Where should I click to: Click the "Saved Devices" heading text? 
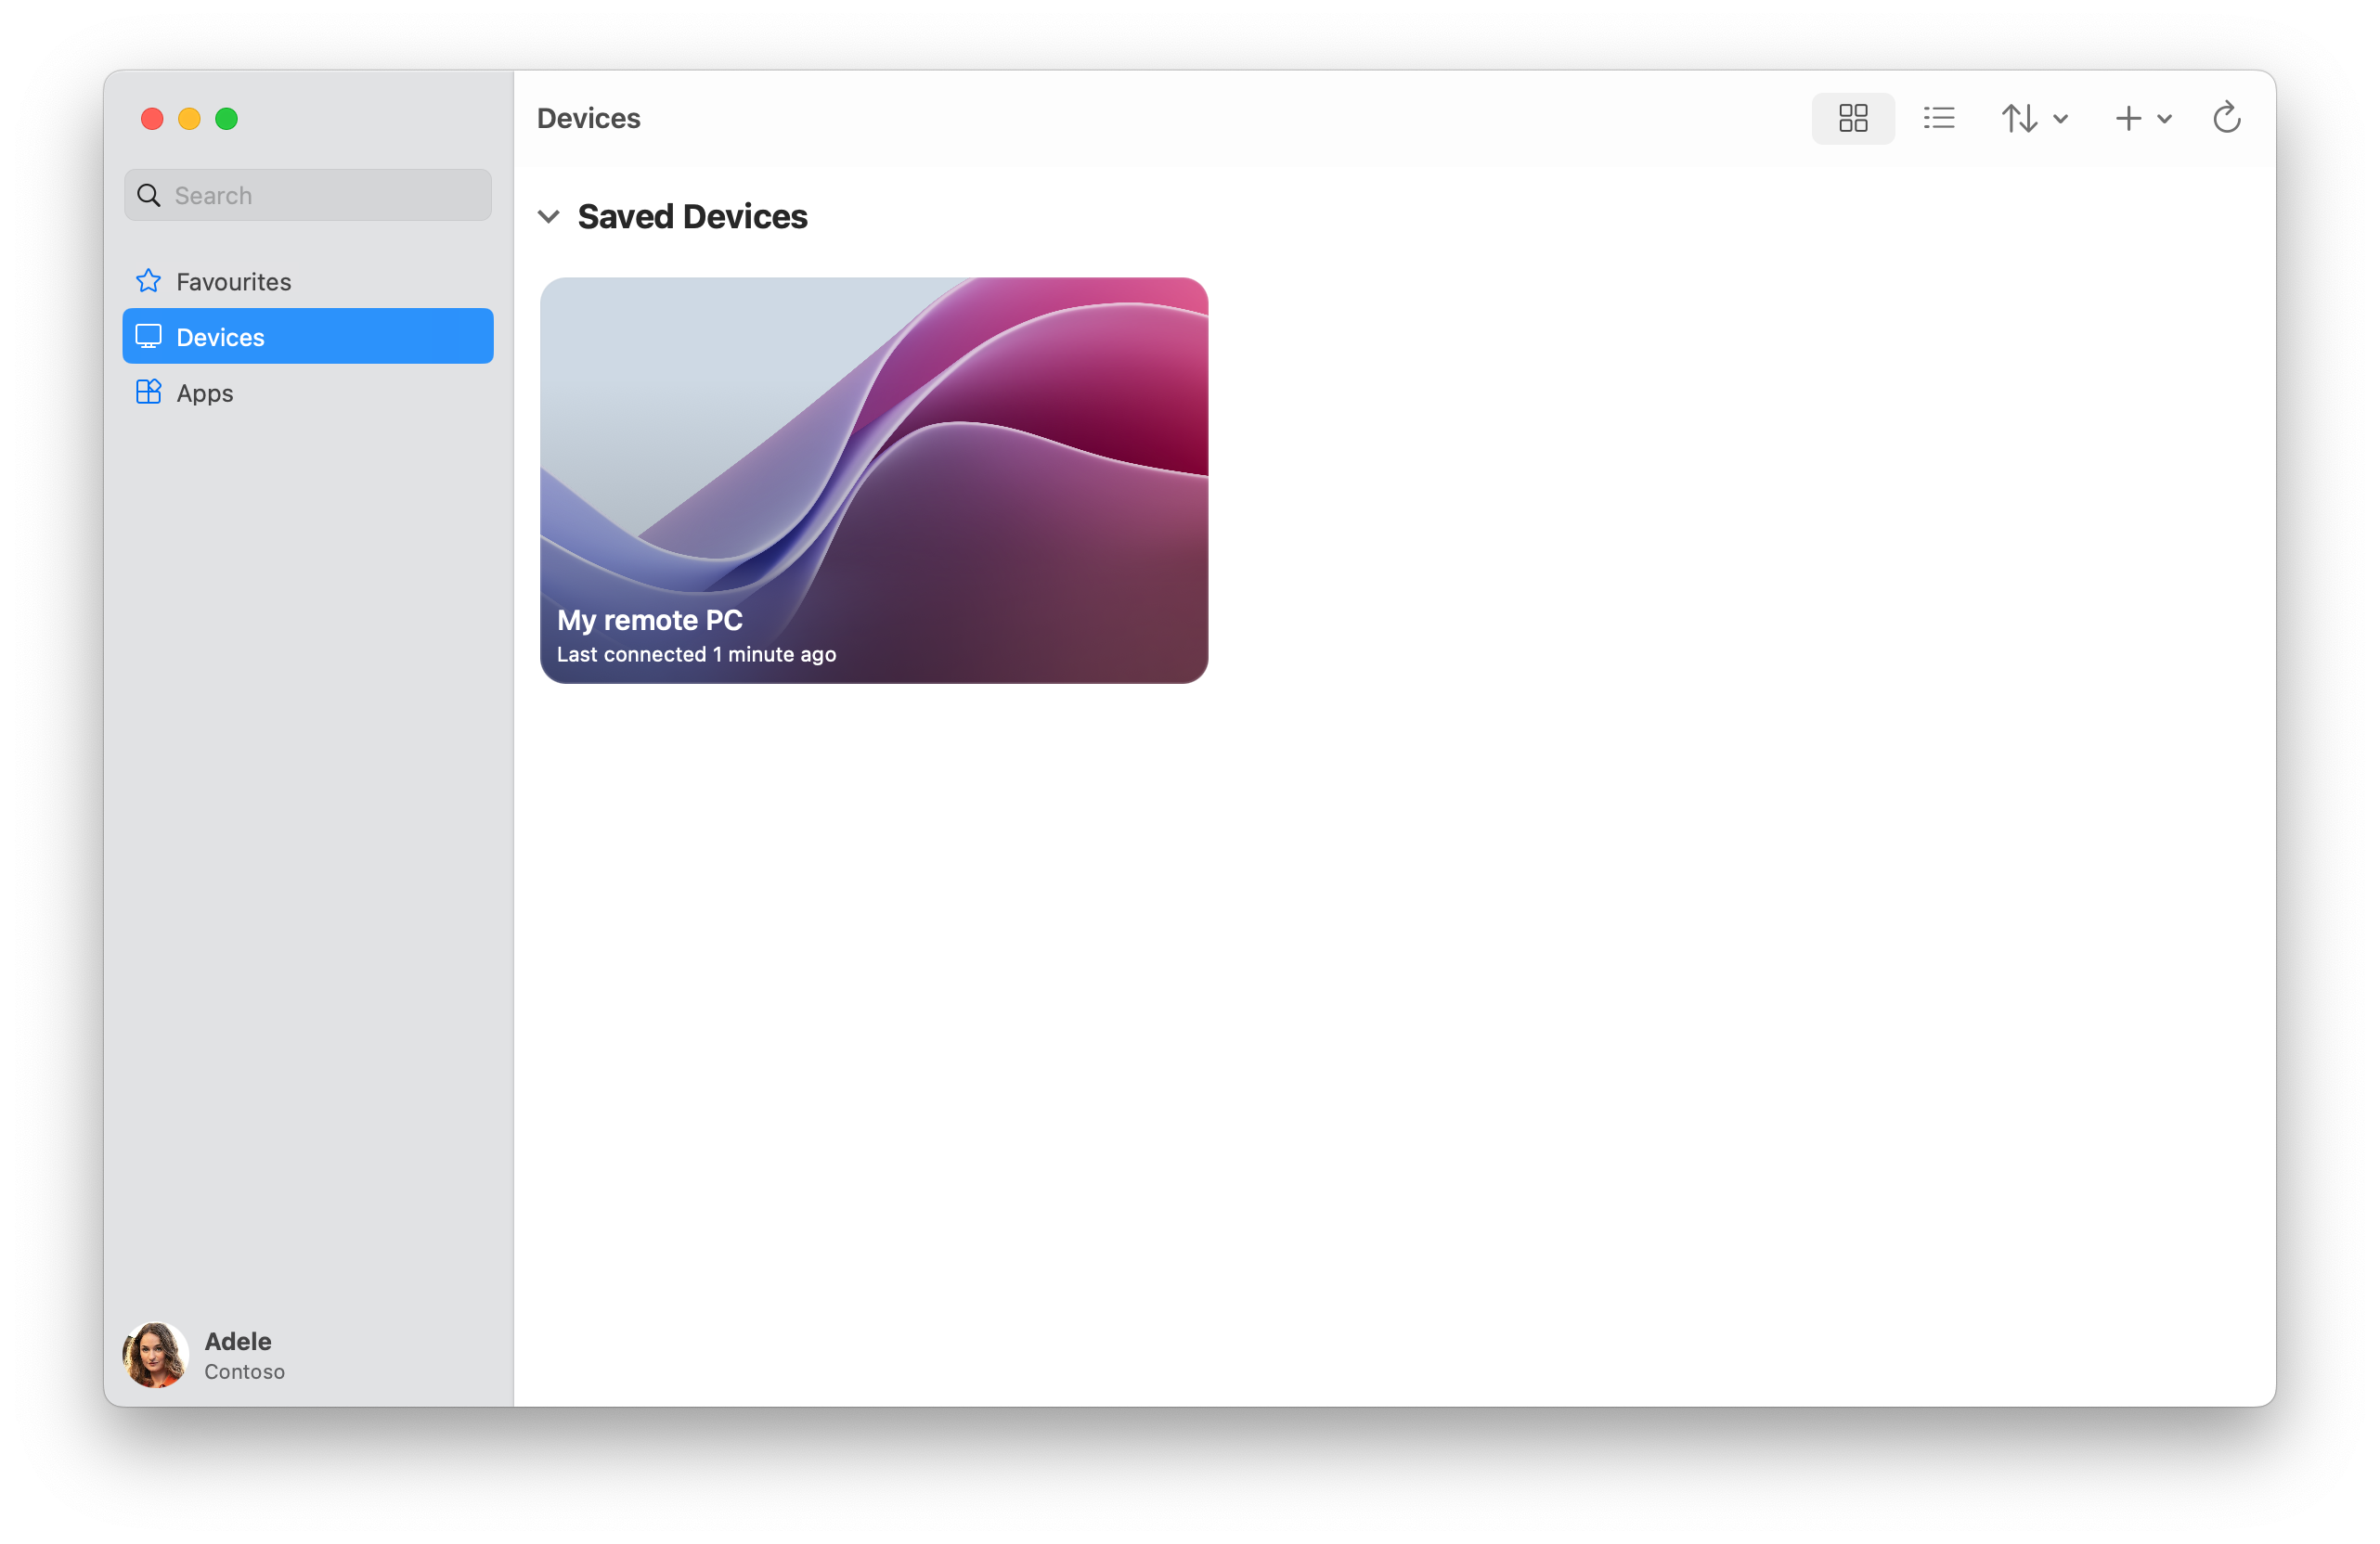(692, 216)
